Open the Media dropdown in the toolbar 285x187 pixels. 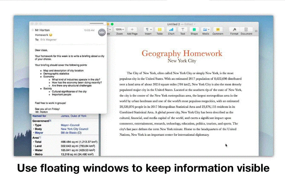point(206,29)
